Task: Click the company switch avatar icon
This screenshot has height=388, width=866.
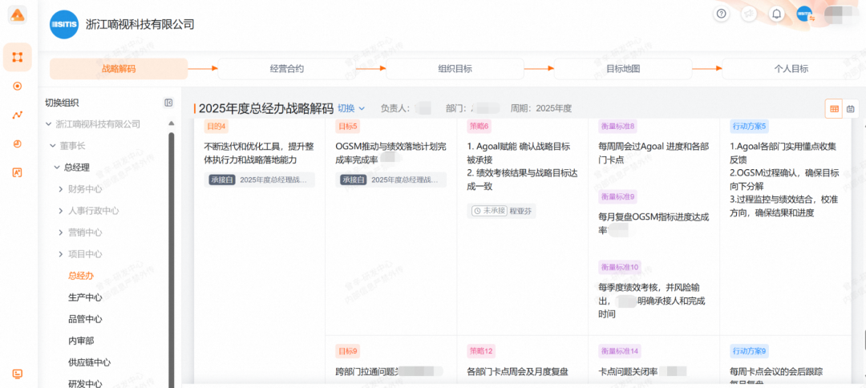Action: tap(804, 14)
